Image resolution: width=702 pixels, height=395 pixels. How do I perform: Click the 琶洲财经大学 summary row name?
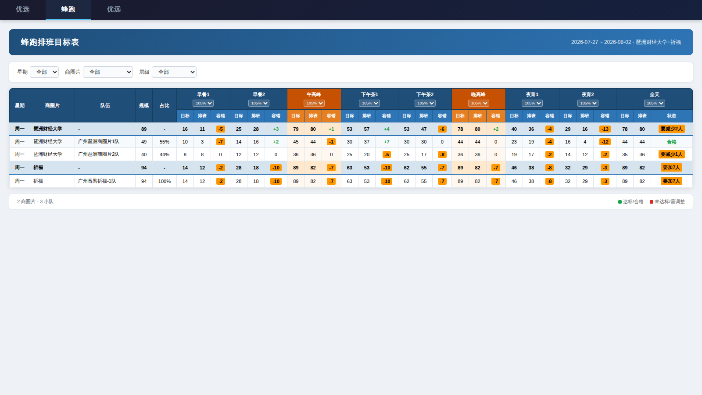(x=48, y=129)
